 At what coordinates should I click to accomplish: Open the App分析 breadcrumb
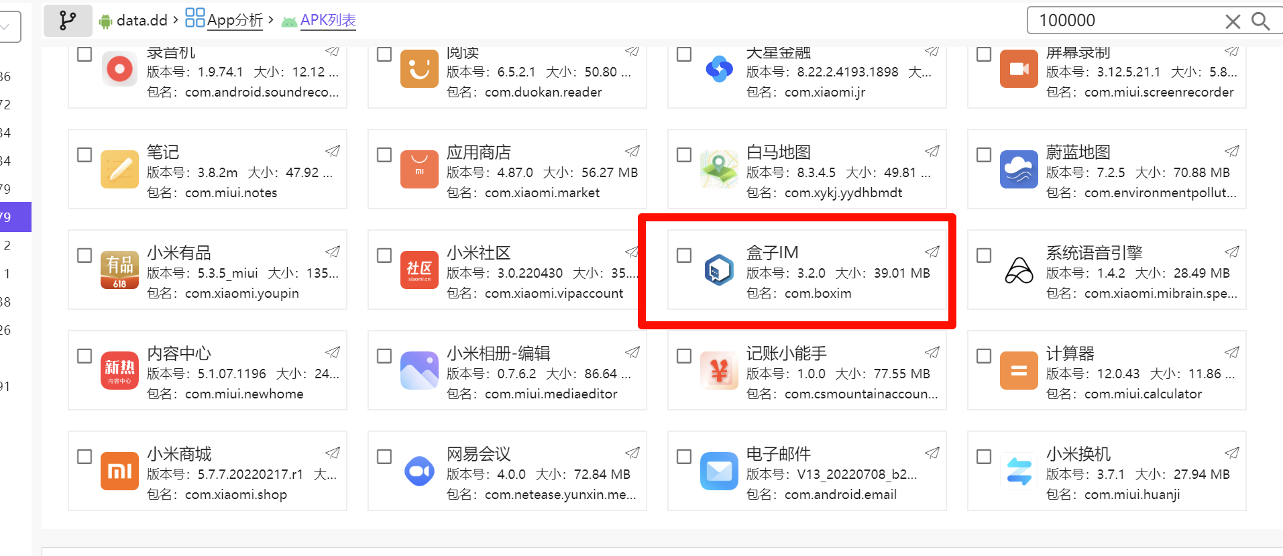pyautogui.click(x=235, y=20)
